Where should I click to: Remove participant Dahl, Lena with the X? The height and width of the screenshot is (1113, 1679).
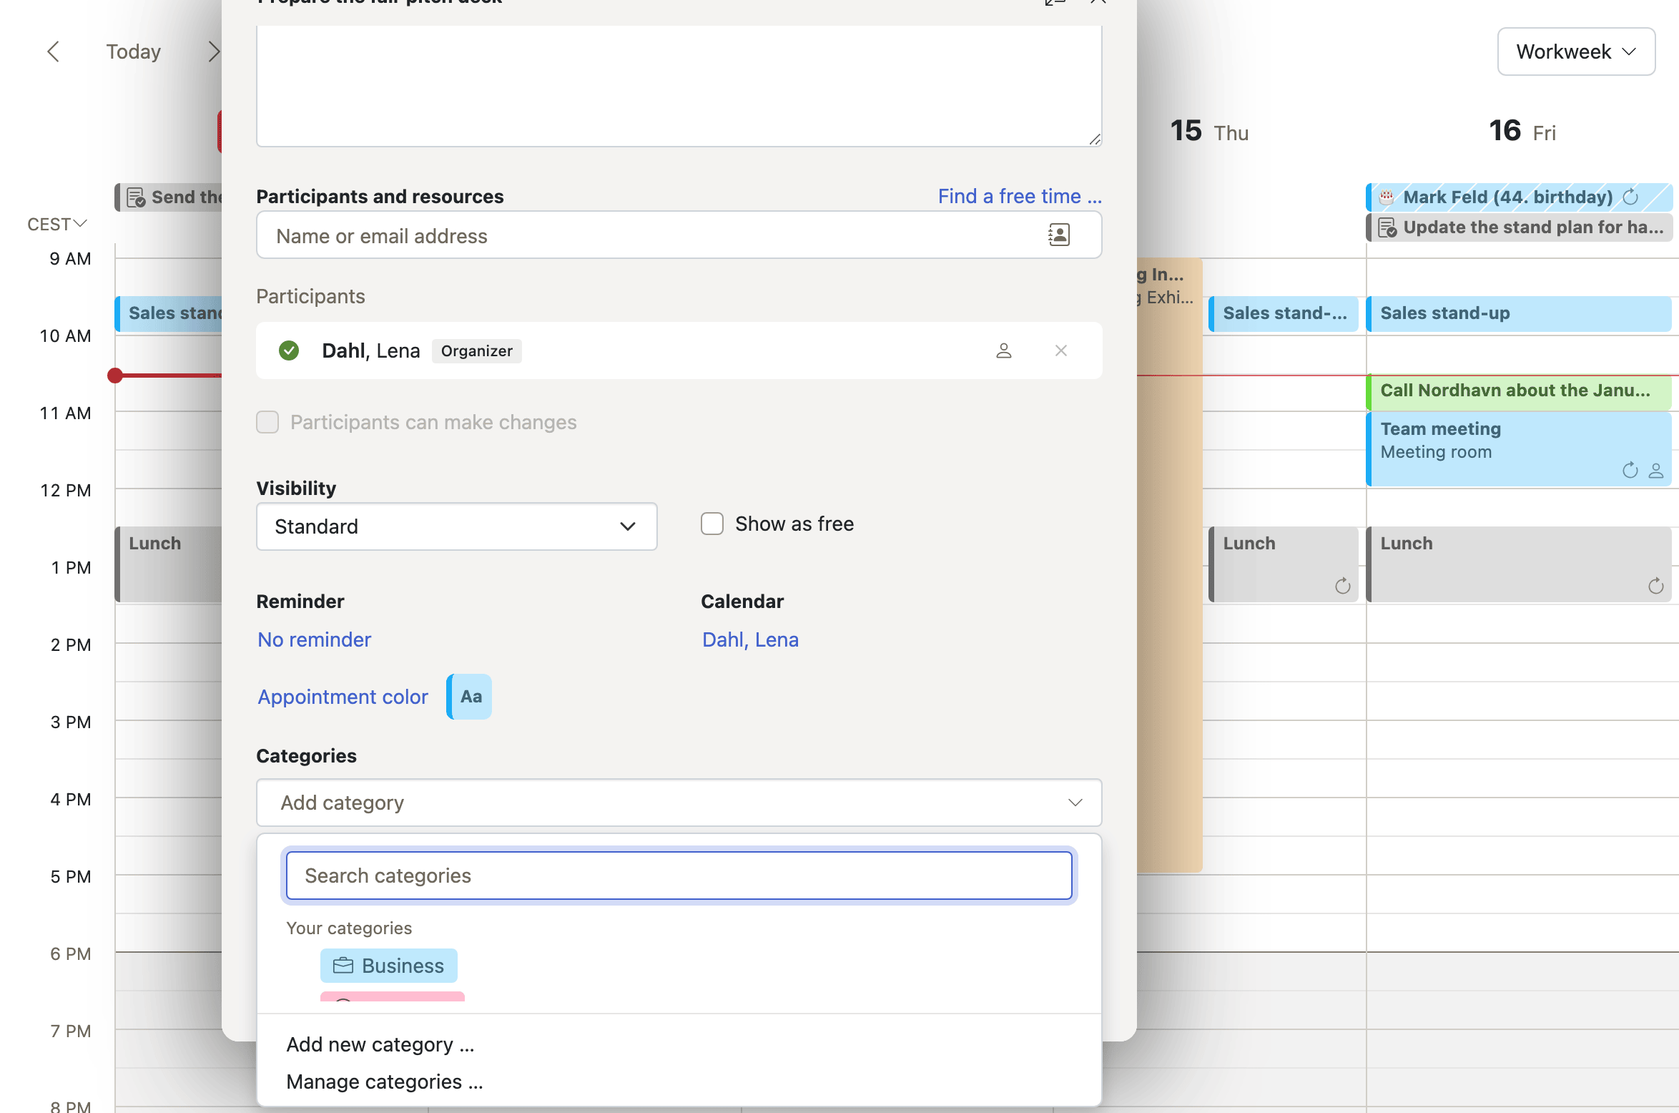click(x=1061, y=350)
